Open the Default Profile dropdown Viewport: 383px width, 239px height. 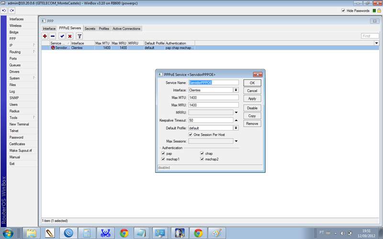(236, 128)
